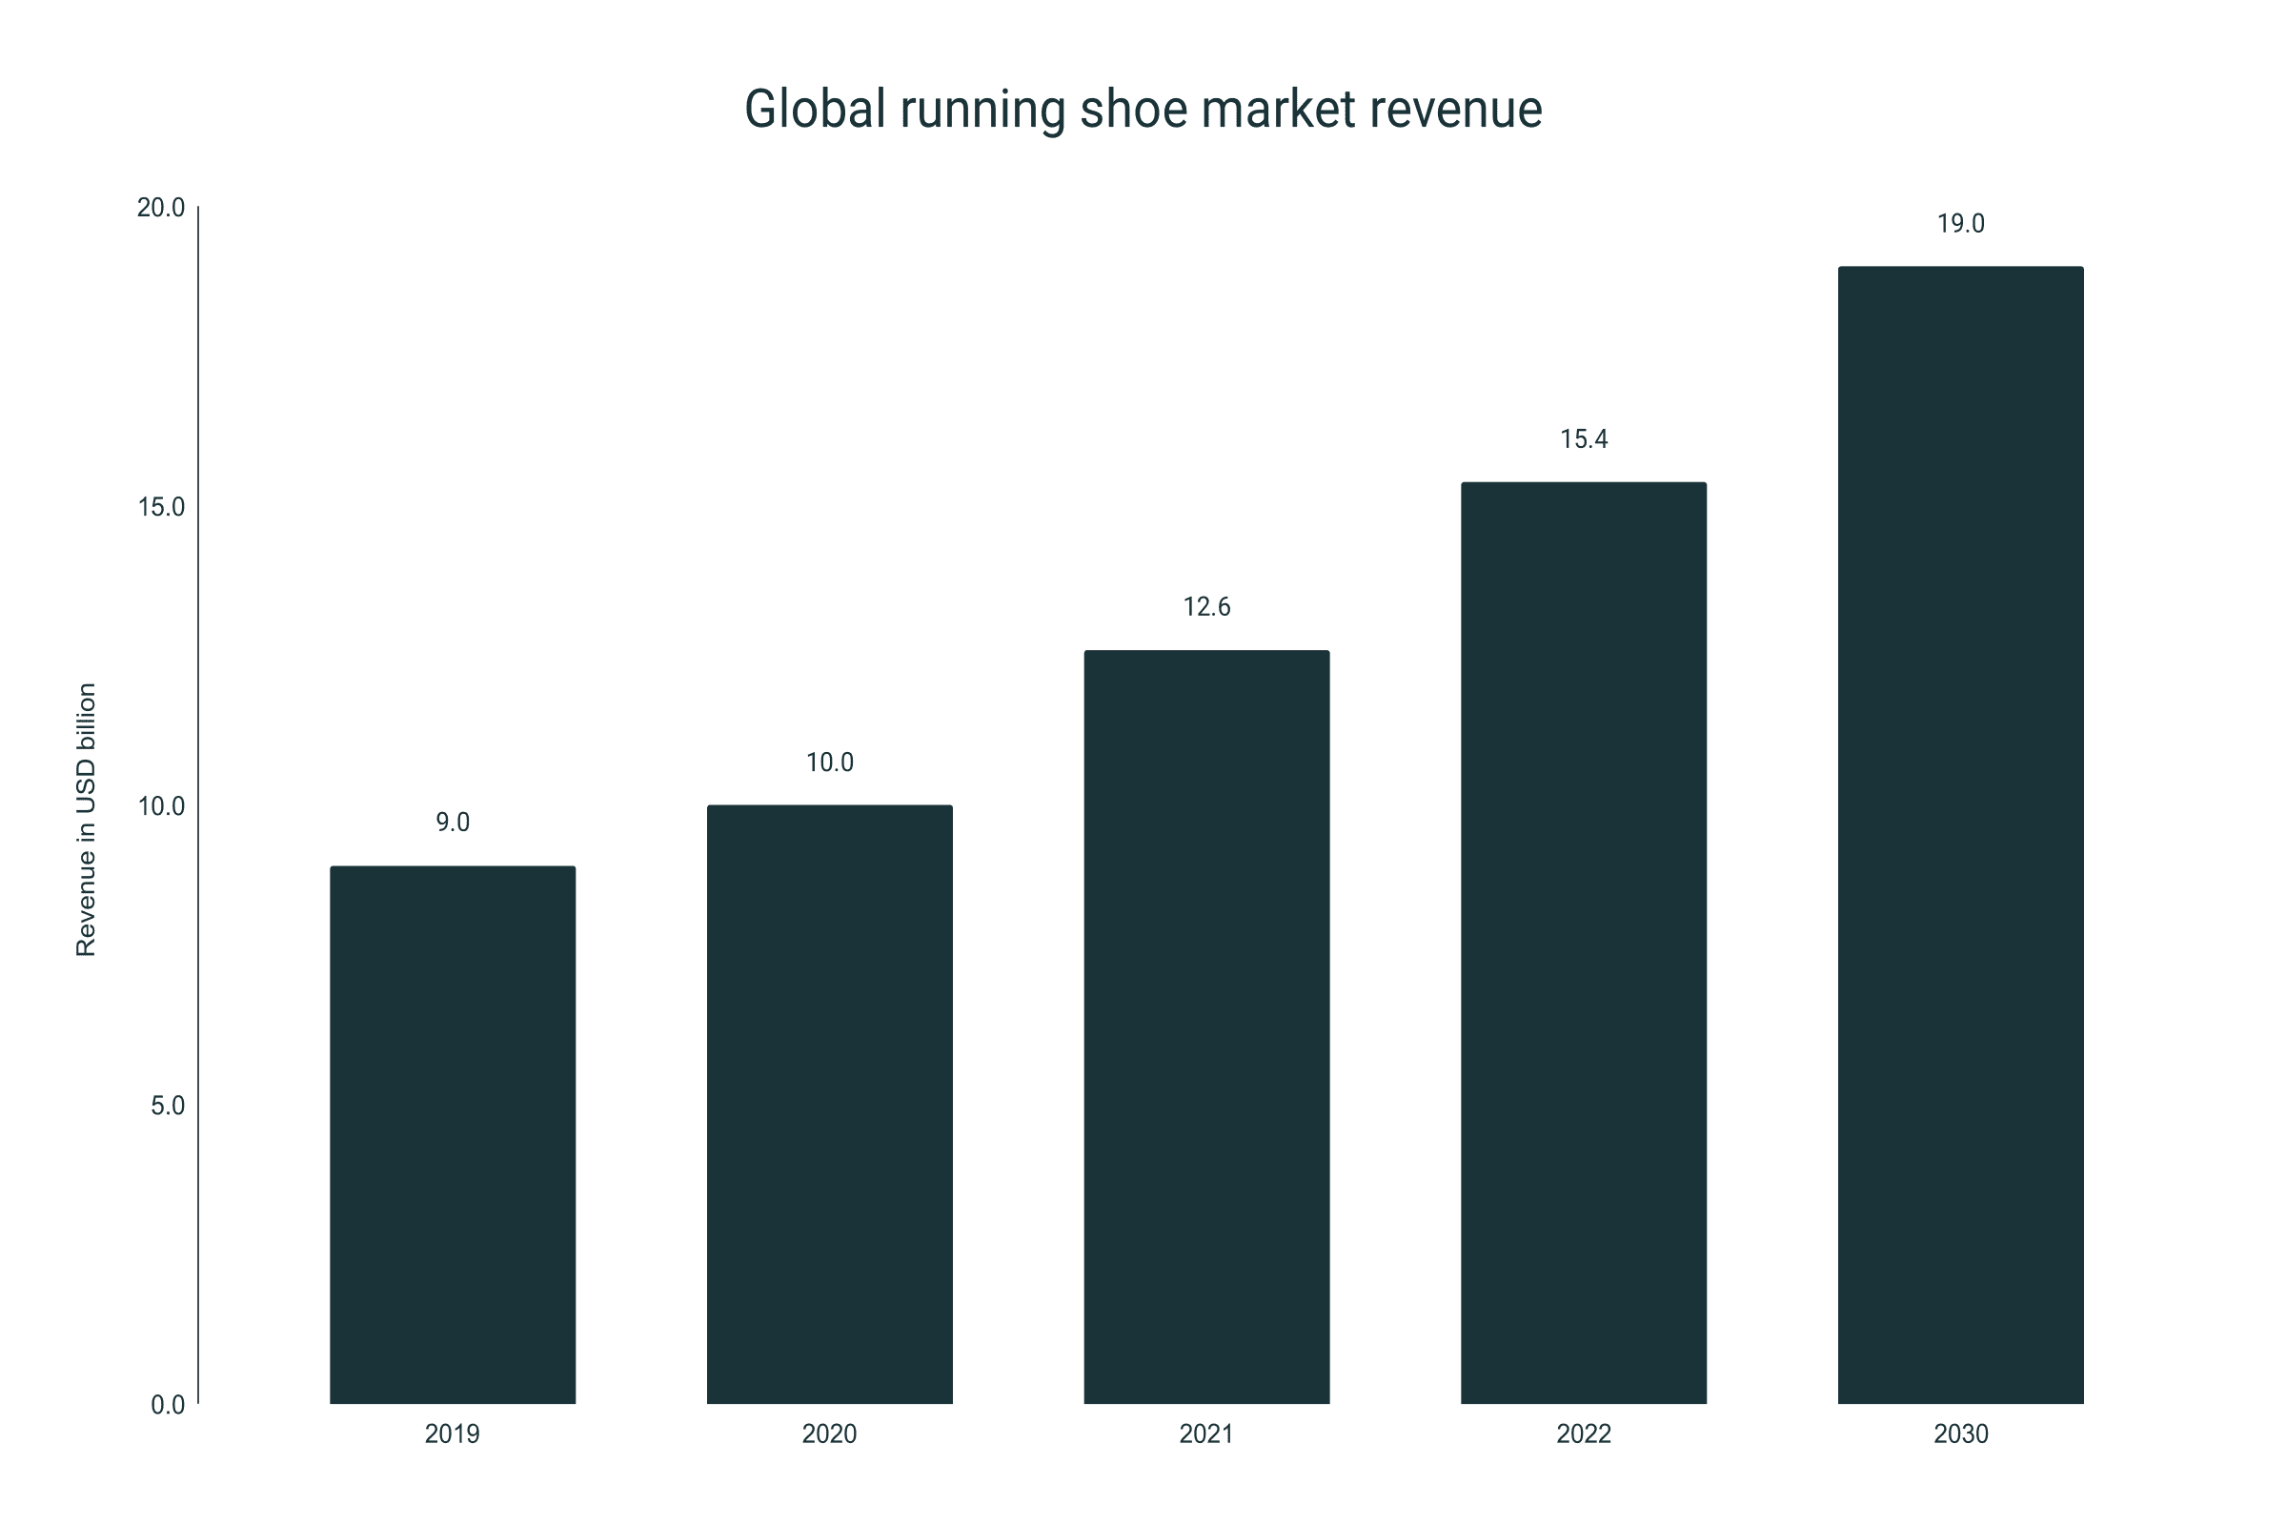
Task: Click the 2019 x-axis label
Action: (454, 1434)
